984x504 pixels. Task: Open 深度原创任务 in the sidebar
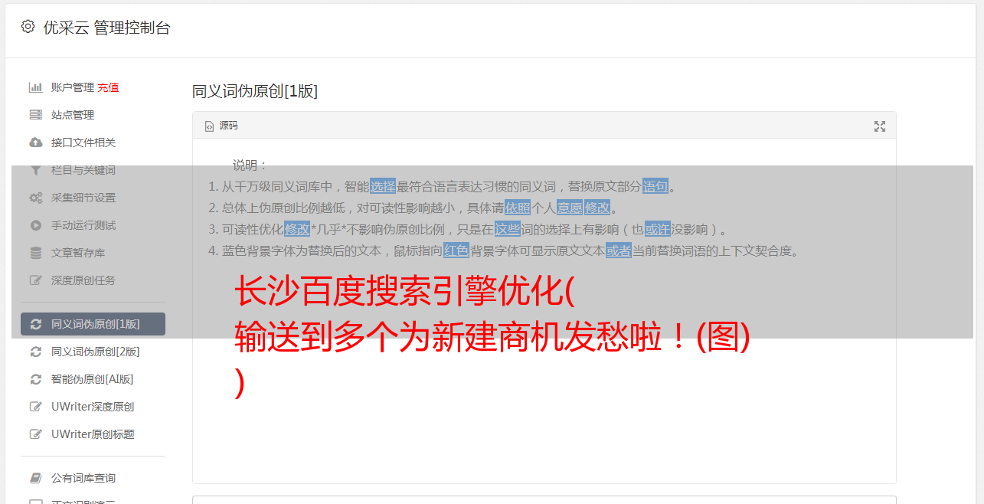click(x=83, y=280)
